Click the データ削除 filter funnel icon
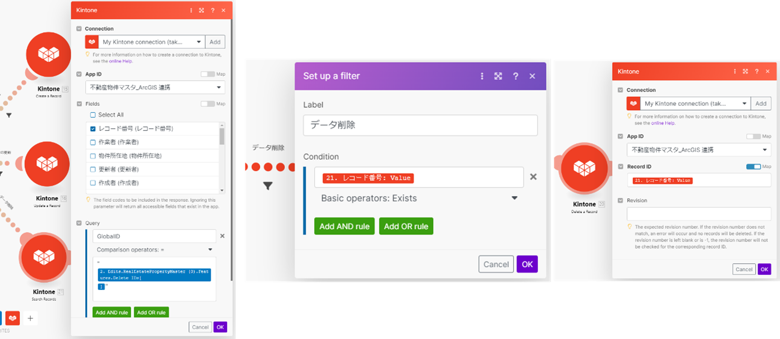780x339 pixels. 268,186
